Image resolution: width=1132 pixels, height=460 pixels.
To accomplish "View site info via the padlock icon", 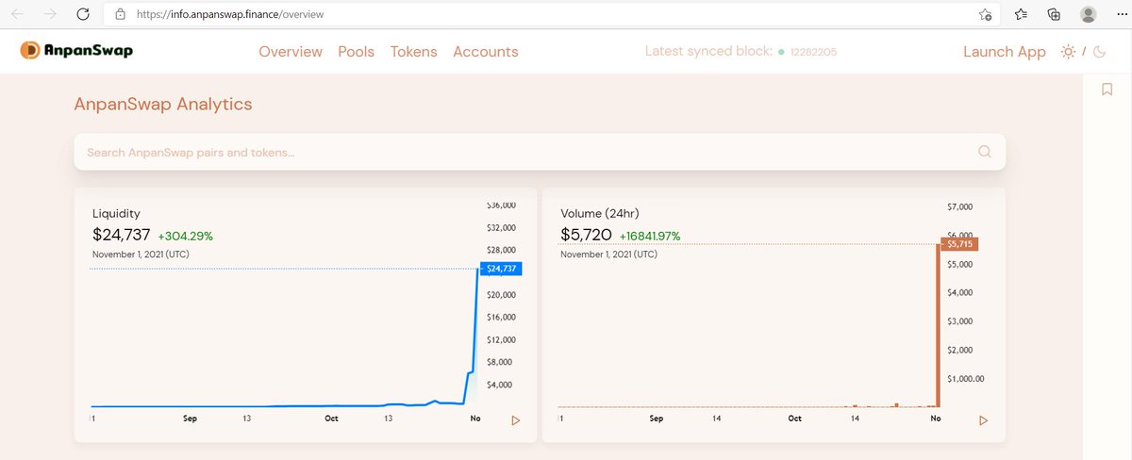I will click(119, 15).
